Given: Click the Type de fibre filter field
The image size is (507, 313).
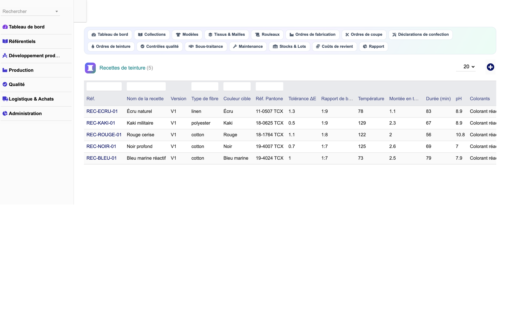Looking at the screenshot, I should [205, 87].
